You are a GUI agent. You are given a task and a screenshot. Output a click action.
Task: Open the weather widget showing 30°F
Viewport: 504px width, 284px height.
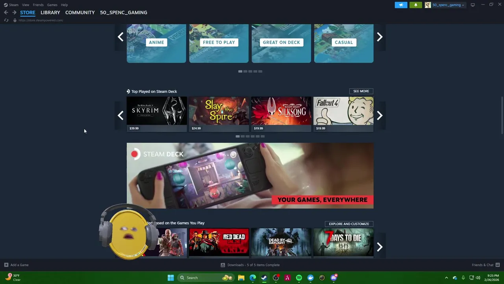pyautogui.click(x=13, y=278)
